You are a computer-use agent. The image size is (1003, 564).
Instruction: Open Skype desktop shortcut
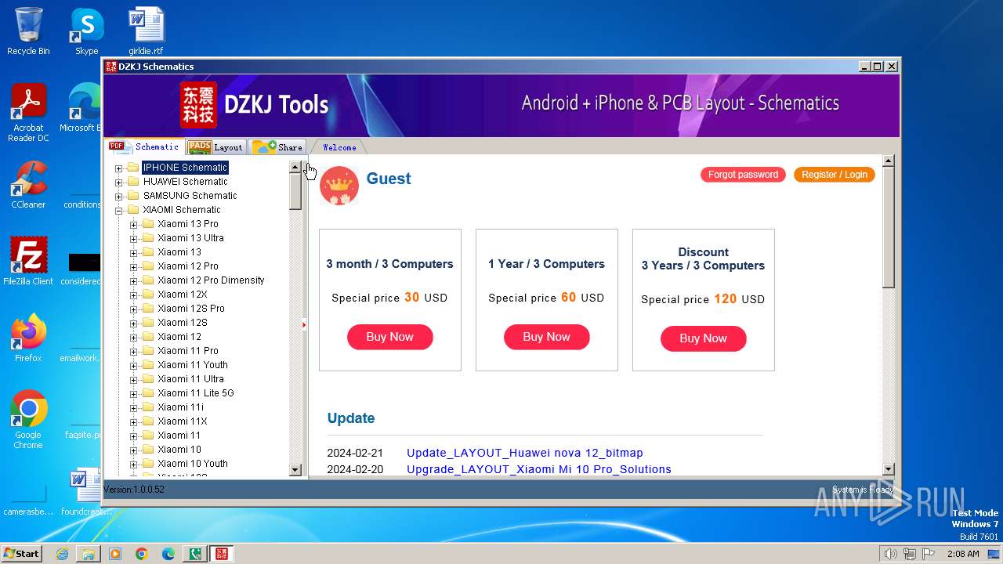[x=86, y=31]
